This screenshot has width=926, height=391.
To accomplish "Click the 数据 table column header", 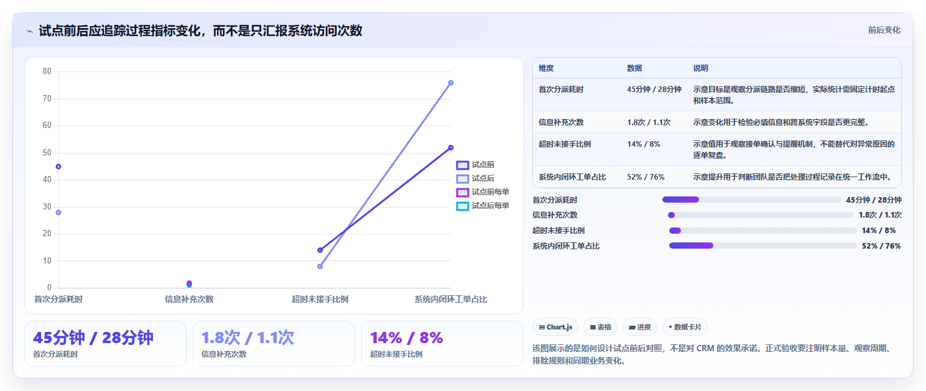I will (634, 68).
